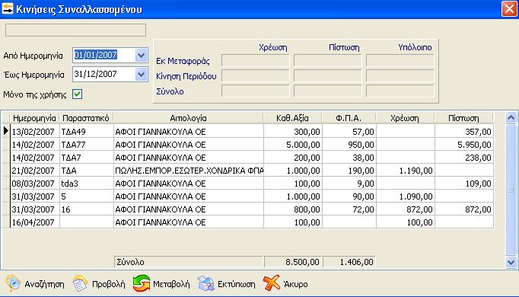The width and height of the screenshot is (519, 297).
Task: Select the document ΤΔΑ7 cell
Action: 87,158
